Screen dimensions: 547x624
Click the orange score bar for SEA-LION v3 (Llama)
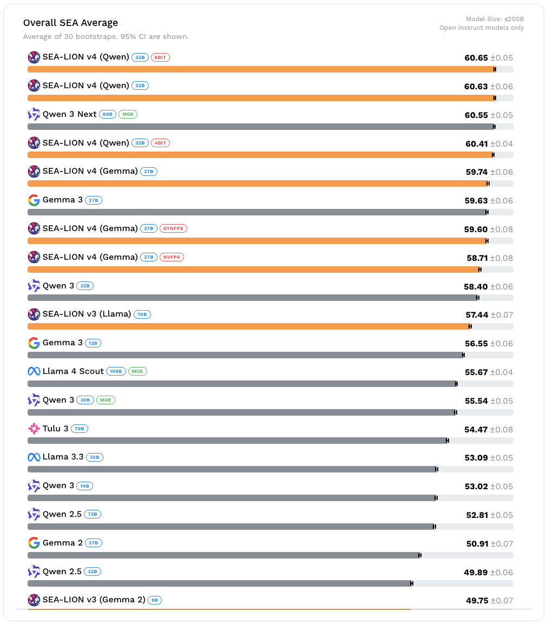point(249,326)
